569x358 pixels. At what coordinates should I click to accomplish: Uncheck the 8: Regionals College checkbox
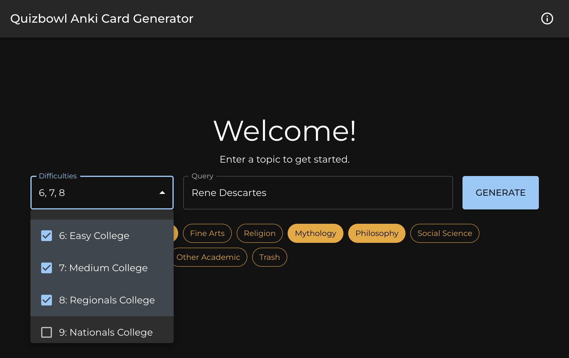pyautogui.click(x=47, y=300)
